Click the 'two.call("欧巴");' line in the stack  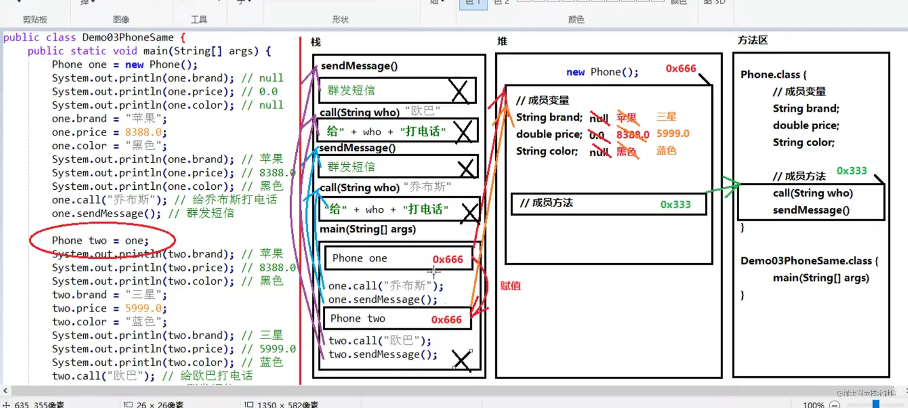click(380, 341)
